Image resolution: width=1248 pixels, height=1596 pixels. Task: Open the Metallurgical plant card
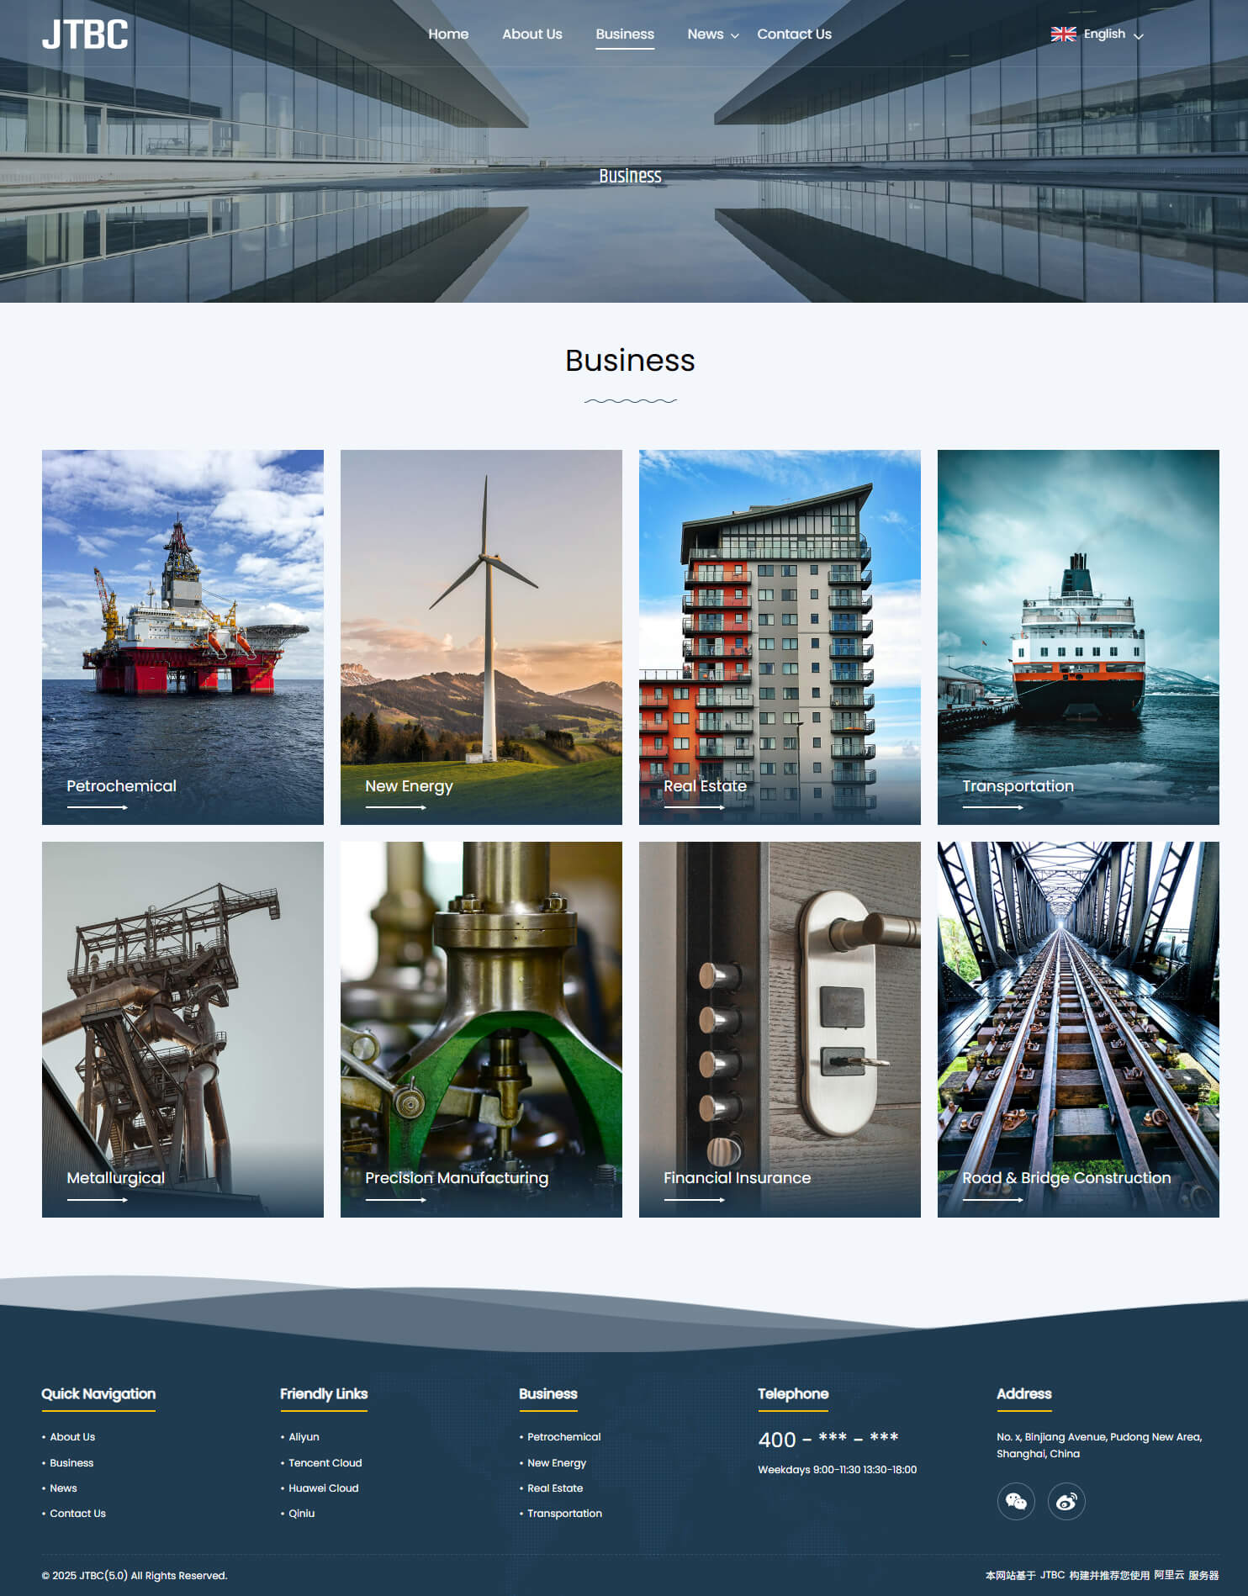(182, 1029)
